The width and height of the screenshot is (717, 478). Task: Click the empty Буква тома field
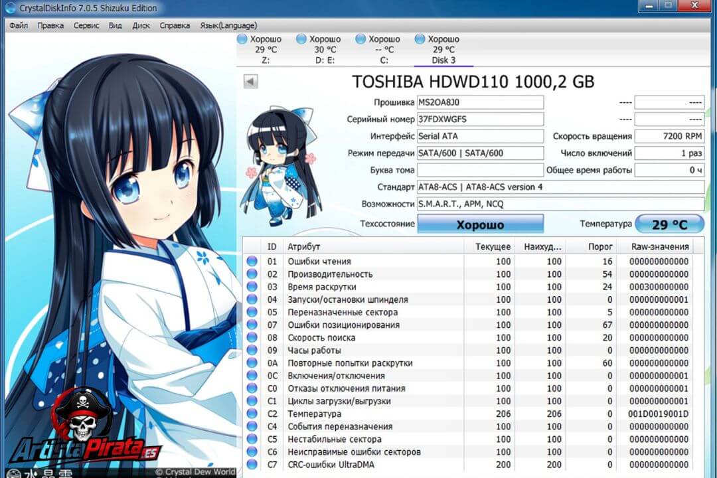480,170
